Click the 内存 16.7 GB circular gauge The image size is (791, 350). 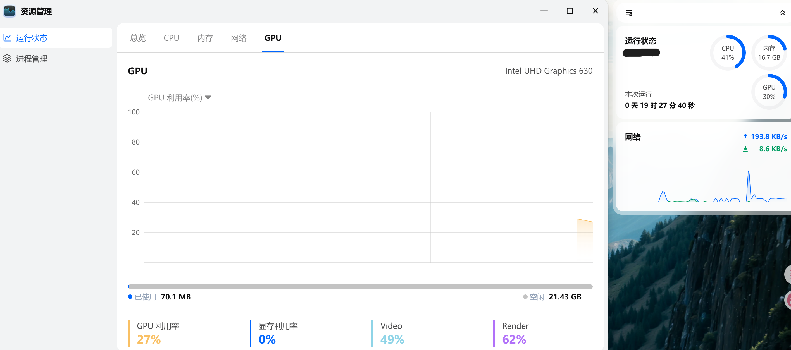coord(769,53)
